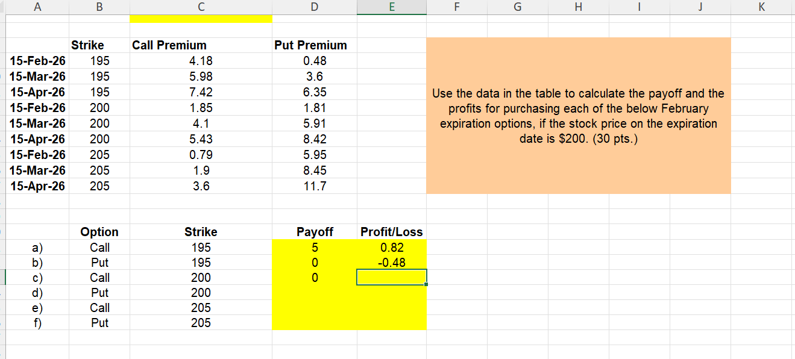This screenshot has height=359, width=795.
Task: Click the 'Payoff' header cell
Action: (x=315, y=232)
